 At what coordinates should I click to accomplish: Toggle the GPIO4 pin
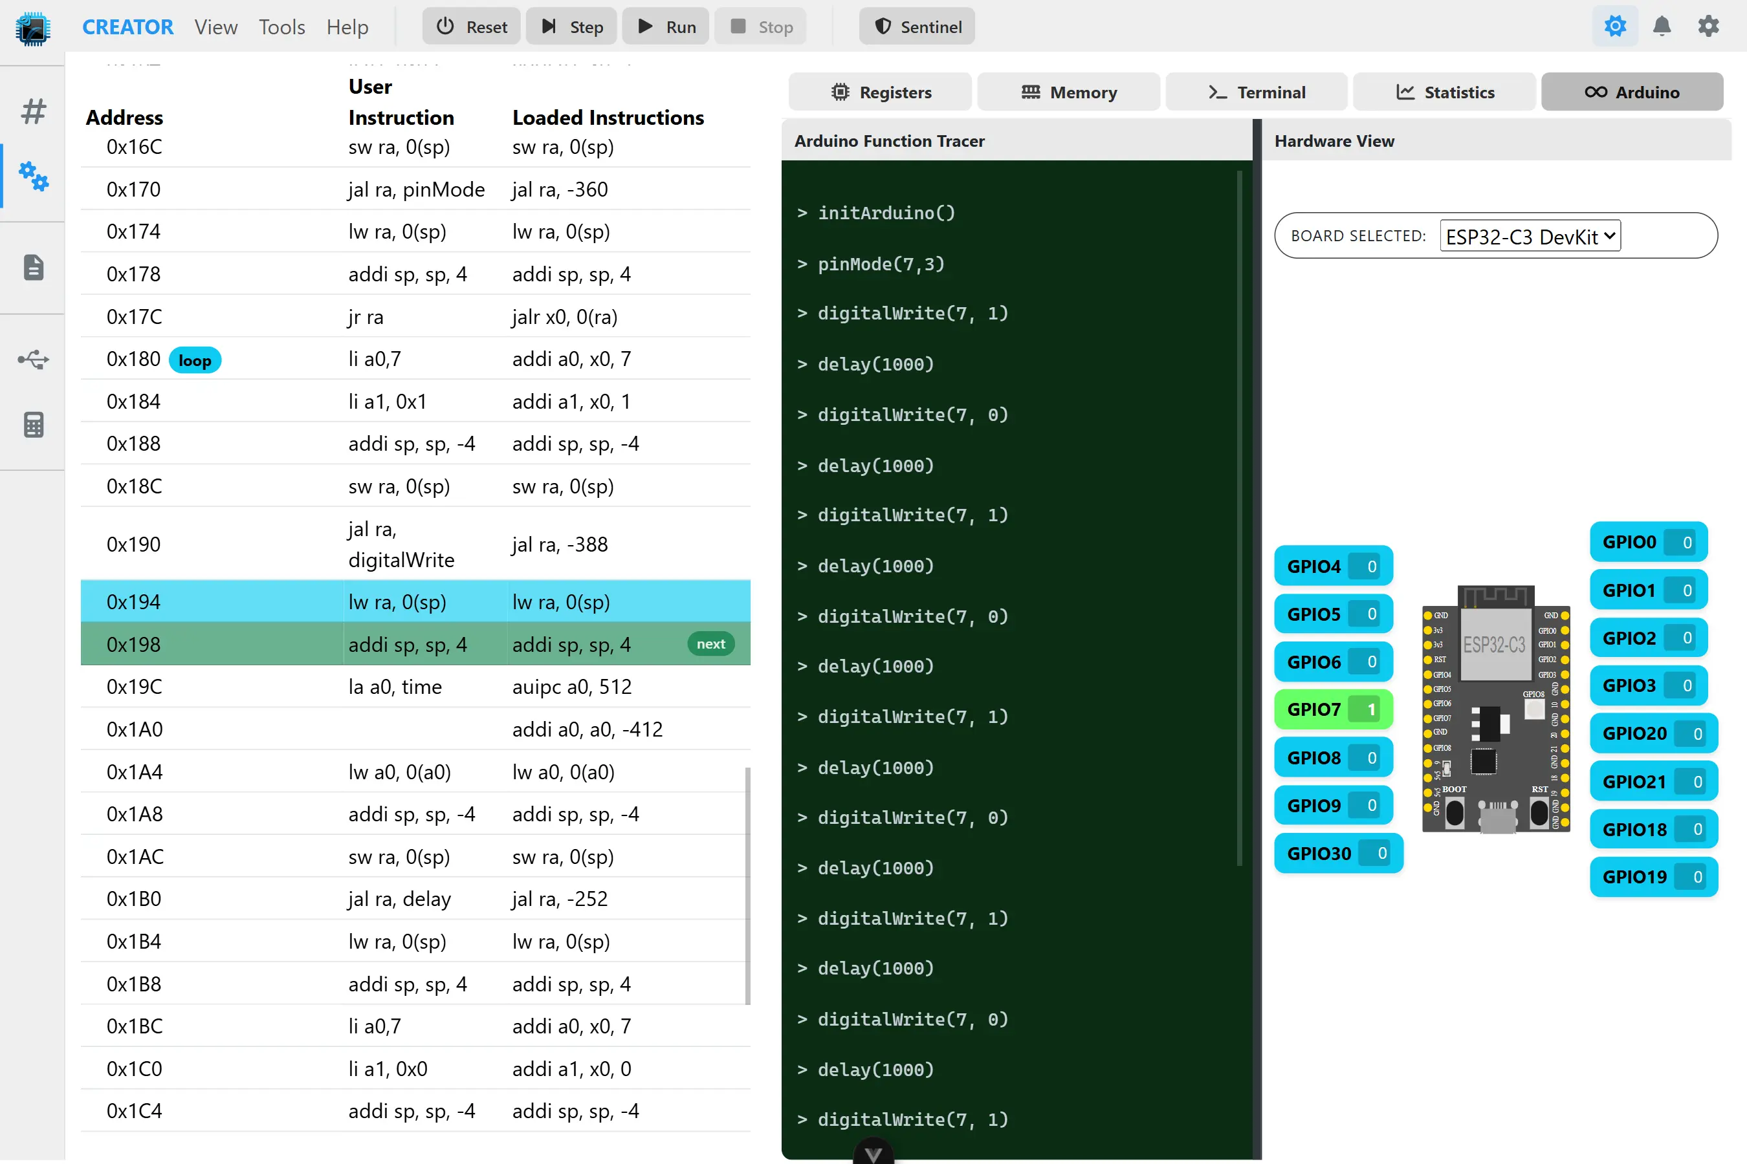(x=1334, y=566)
